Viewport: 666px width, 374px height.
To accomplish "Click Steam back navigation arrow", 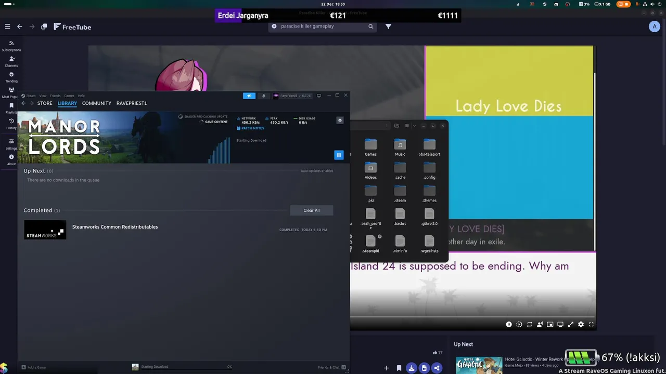I will pyautogui.click(x=23, y=103).
